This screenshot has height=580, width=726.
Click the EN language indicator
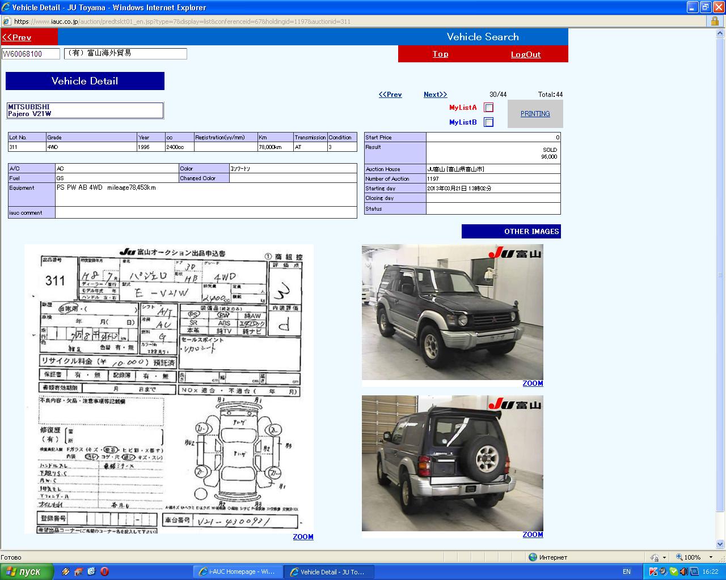tap(627, 572)
